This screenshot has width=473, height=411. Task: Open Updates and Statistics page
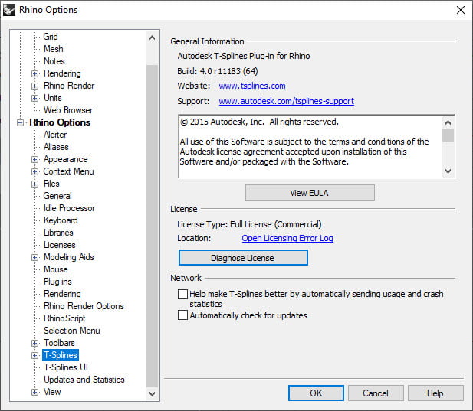tap(84, 380)
